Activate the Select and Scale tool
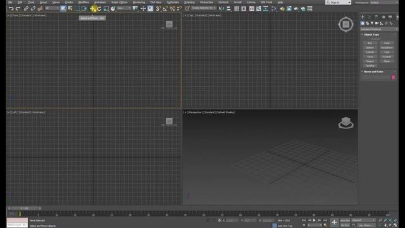405x228 pixels. click(x=106, y=9)
